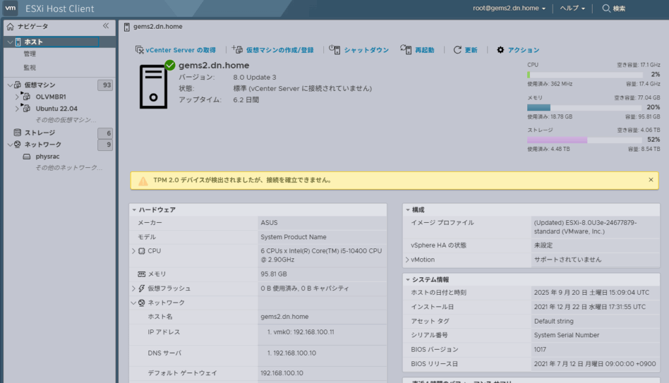The width and height of the screenshot is (669, 383).
Task: Open the アクション menu
Action: [518, 50]
